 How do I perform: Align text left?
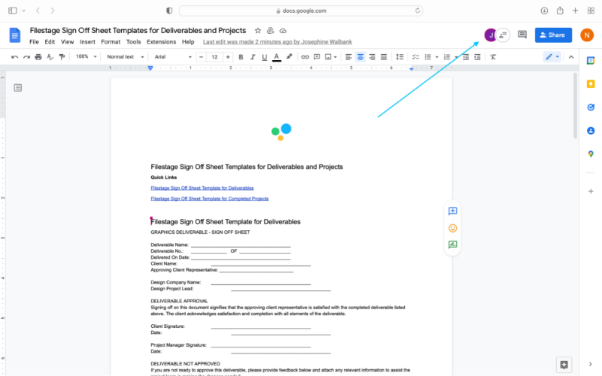[x=348, y=57]
